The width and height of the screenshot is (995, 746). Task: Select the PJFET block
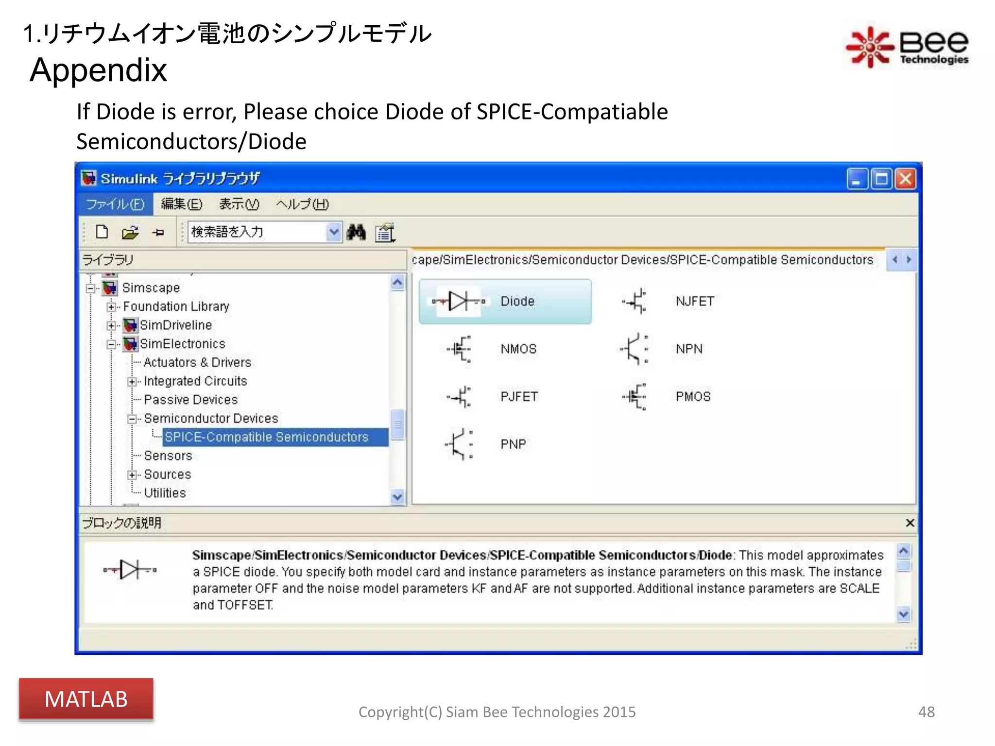[492, 396]
